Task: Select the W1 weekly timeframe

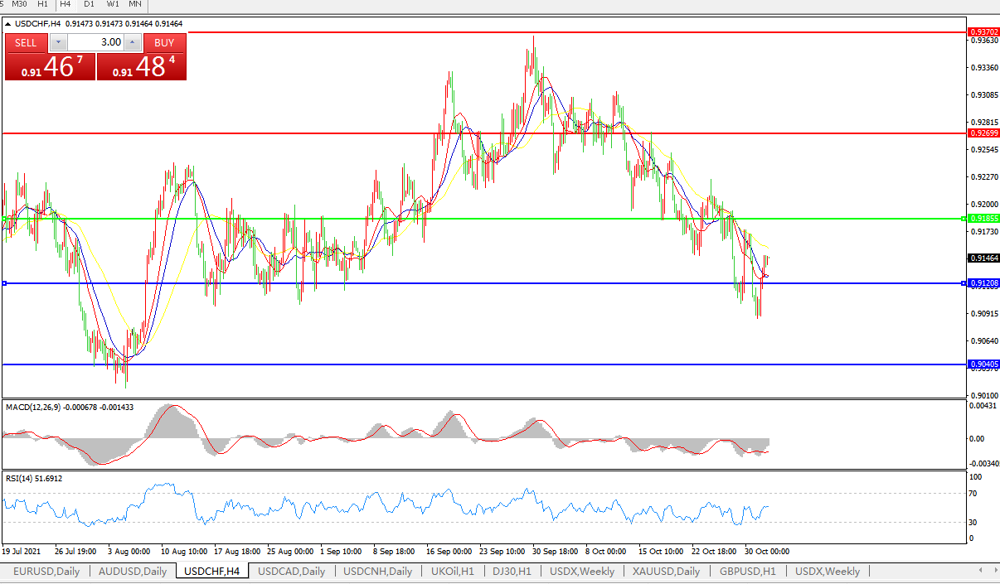Action: click(x=112, y=4)
